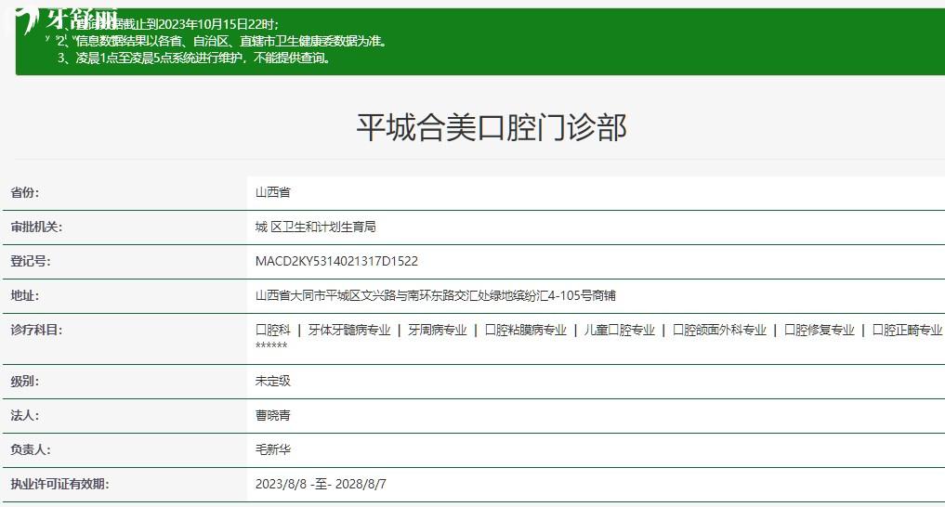The image size is (945, 507).
Task: Click validity period 2023/8/8 -至- 2028/8/7
Action: click(321, 484)
